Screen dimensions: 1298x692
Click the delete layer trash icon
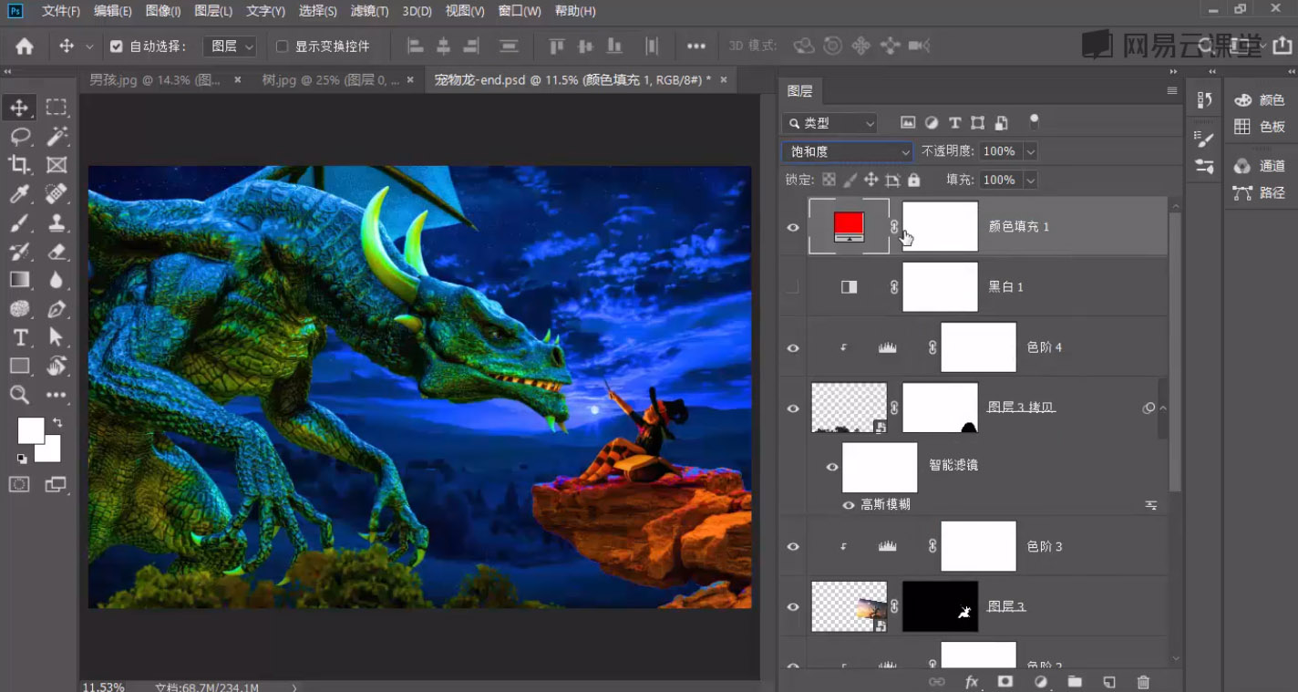[1143, 681]
